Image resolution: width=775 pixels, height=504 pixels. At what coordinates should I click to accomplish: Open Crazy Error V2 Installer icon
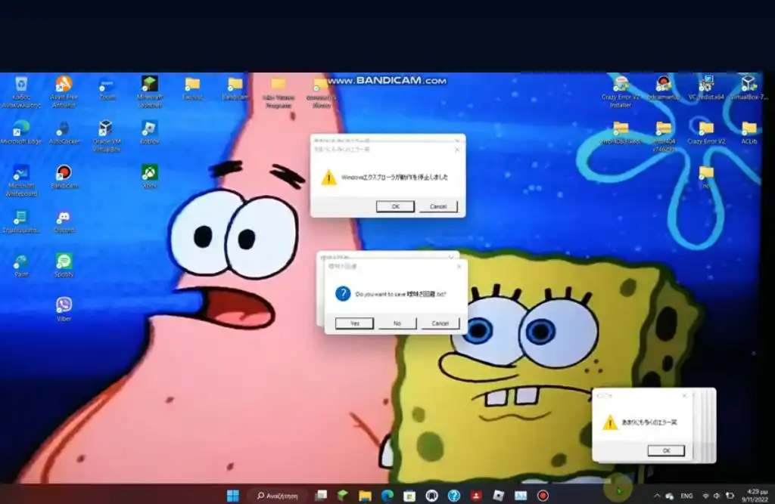(621, 92)
